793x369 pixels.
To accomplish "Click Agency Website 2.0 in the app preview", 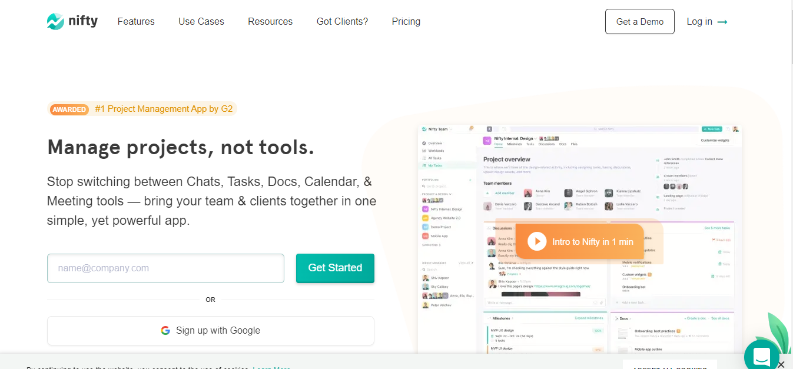I will coord(442,218).
